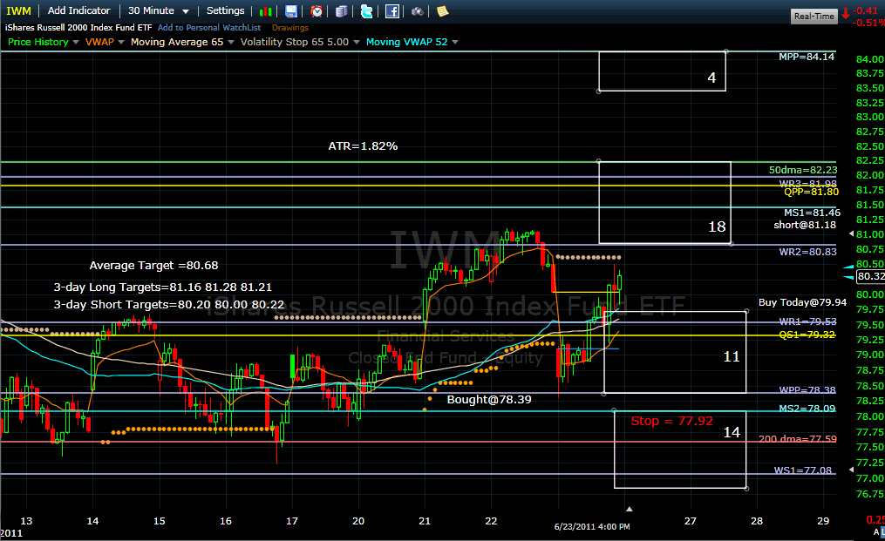Open chart Settings

(225, 10)
